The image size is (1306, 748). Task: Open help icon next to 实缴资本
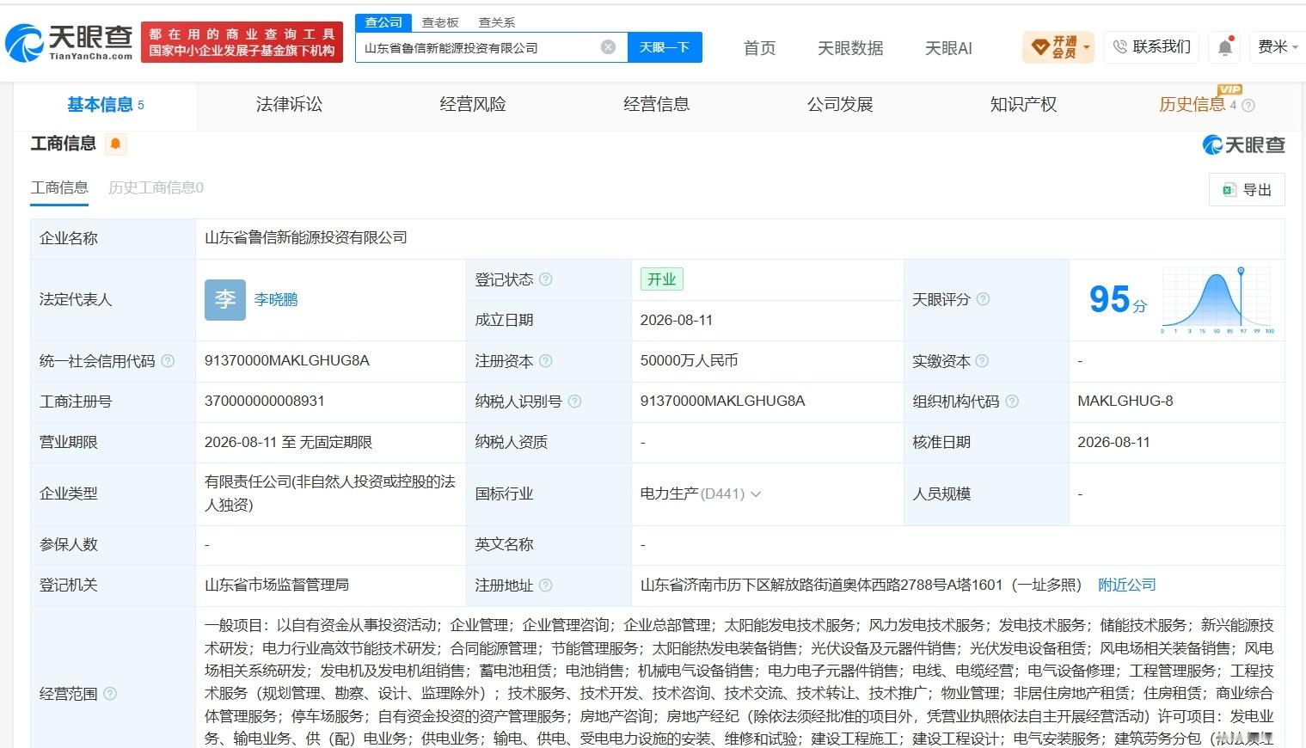[x=983, y=361]
